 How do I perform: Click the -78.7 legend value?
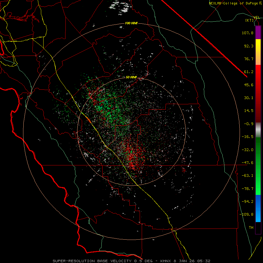[x=248, y=189]
